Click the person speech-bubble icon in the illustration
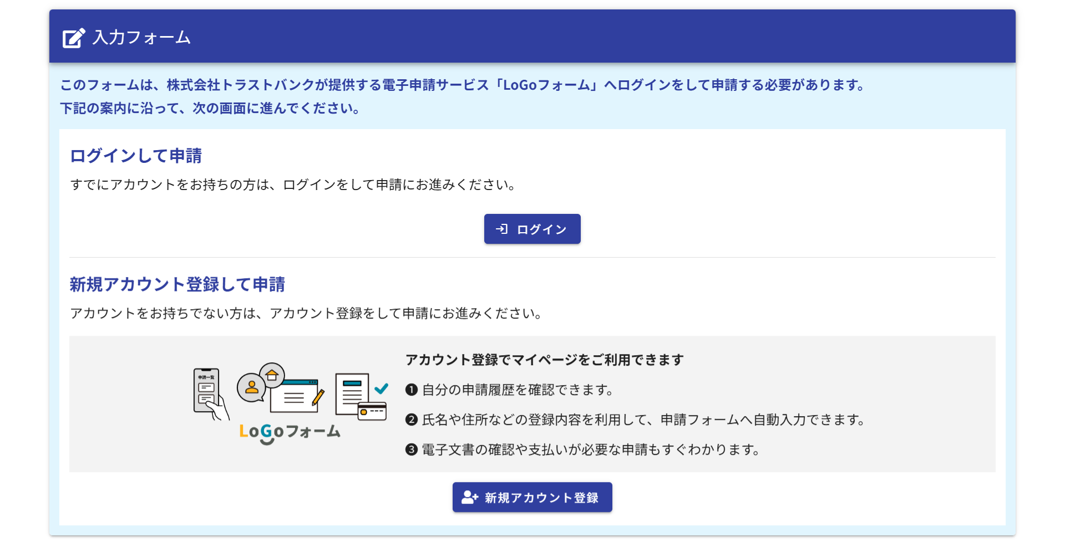 [251, 388]
